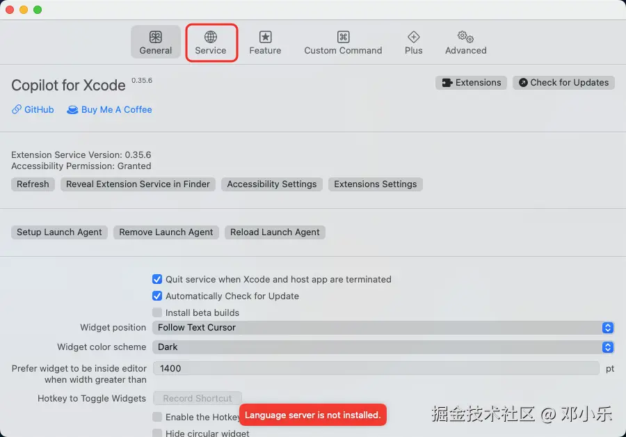Open the Feature tab
This screenshot has width=626, height=437.
pyautogui.click(x=265, y=42)
